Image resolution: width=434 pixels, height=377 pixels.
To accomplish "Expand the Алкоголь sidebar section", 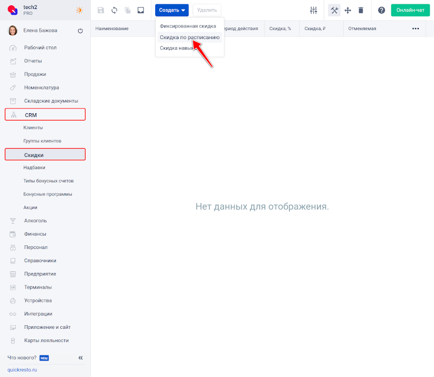I will (35, 220).
